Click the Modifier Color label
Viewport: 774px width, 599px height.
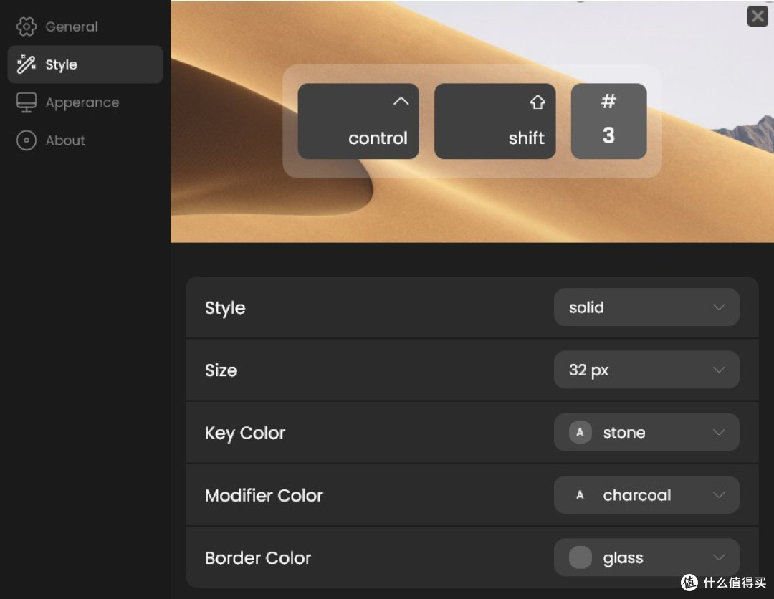click(264, 495)
